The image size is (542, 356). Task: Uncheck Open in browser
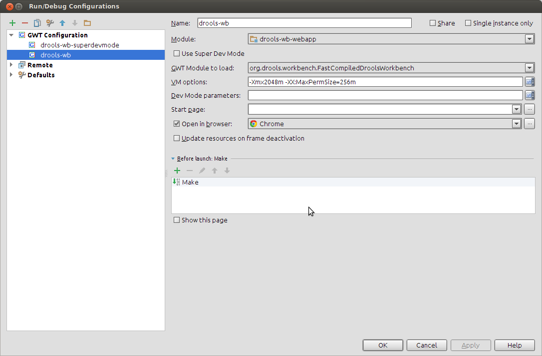(x=177, y=124)
